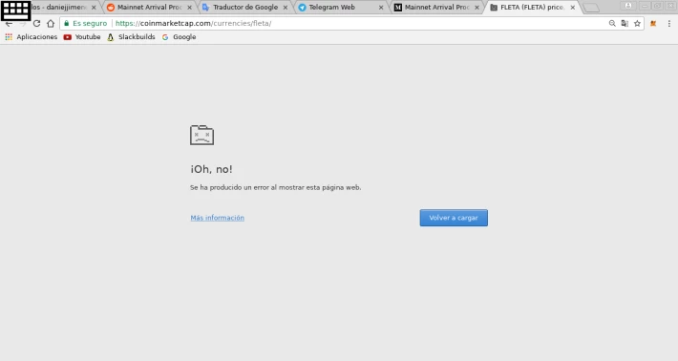Click the Es seguro security label

[x=90, y=23]
